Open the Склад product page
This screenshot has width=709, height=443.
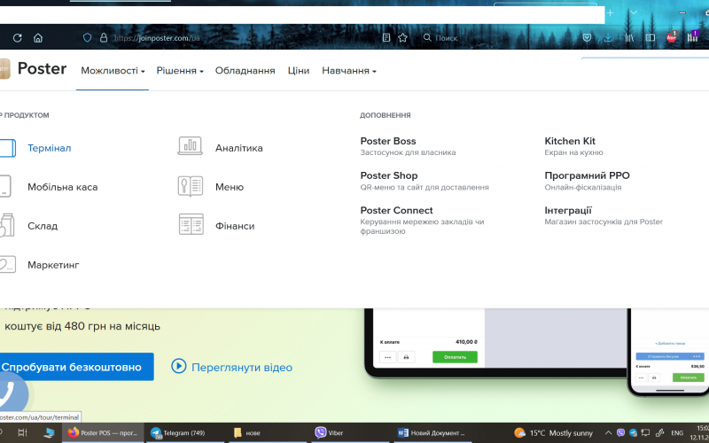(43, 226)
